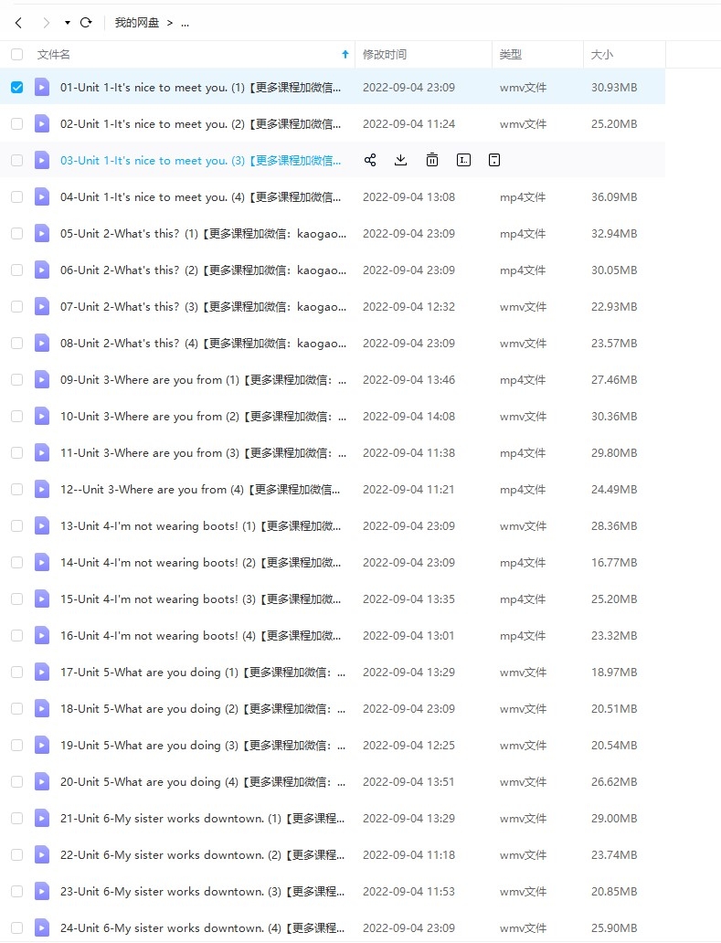Screen dimensions: 721x943
Task: Go back with the left arrow
Action: tap(18, 23)
